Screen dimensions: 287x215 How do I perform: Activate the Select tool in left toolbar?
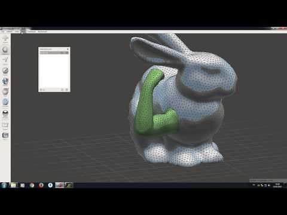(x=5, y=60)
